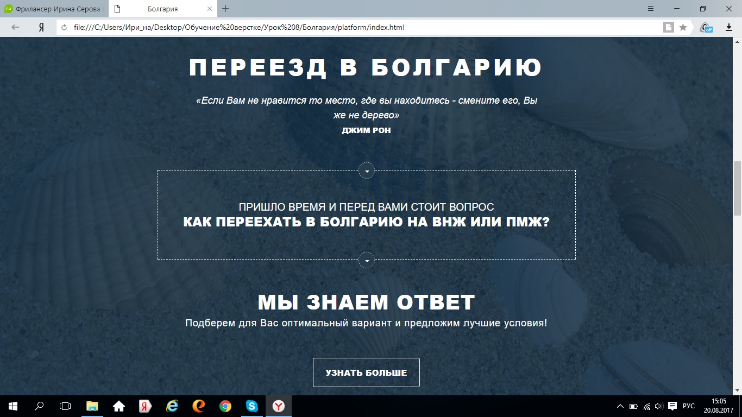Switch to the Фрилансер Ирина Серова tab
The height and width of the screenshot is (417, 742).
tap(54, 9)
